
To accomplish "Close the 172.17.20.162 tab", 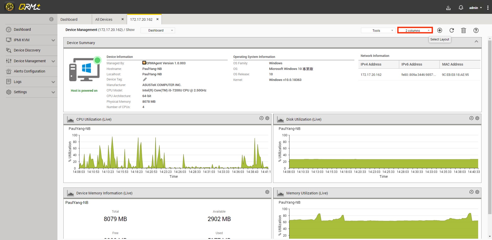I will point(157,19).
